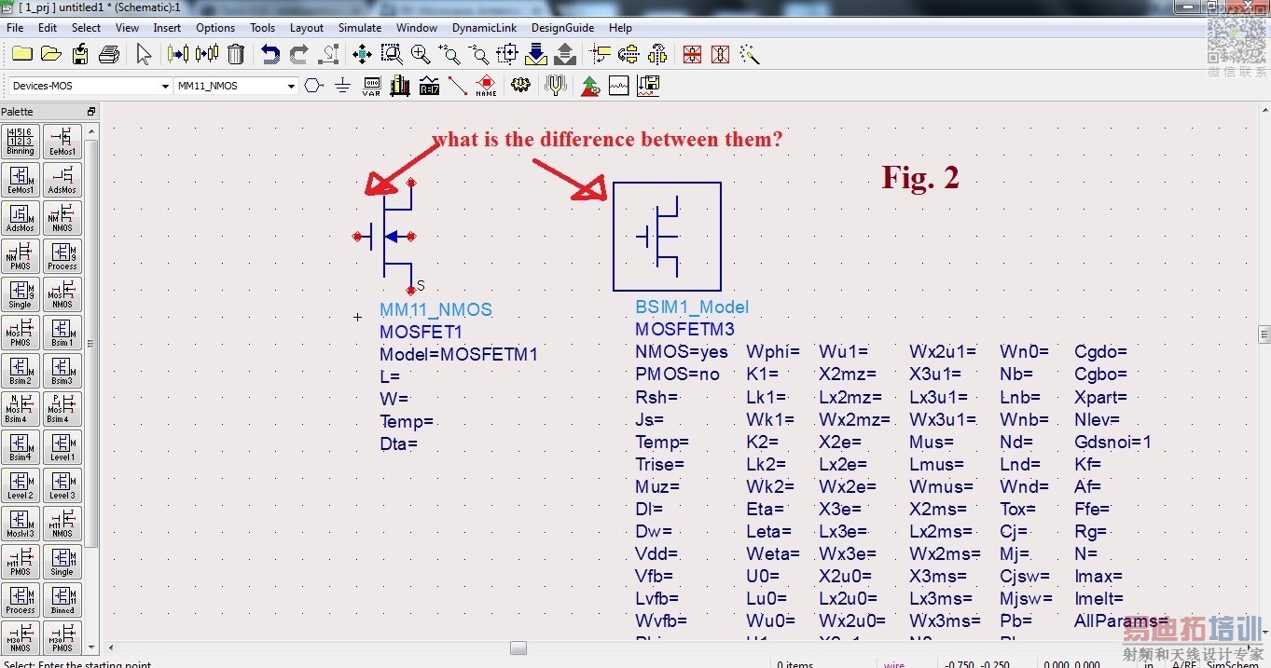Choose Level 3 model in Palette

pyautogui.click(x=62, y=485)
